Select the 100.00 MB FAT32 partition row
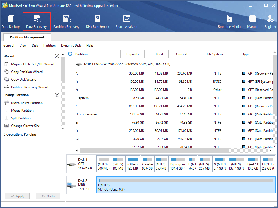 tap(174, 82)
